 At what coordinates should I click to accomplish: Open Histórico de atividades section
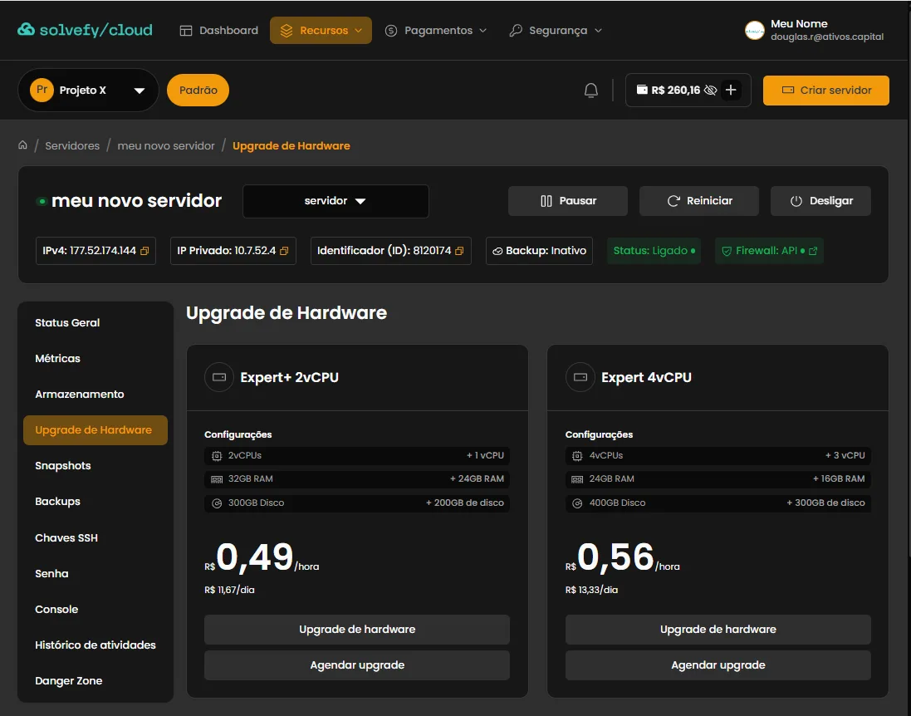coord(96,645)
